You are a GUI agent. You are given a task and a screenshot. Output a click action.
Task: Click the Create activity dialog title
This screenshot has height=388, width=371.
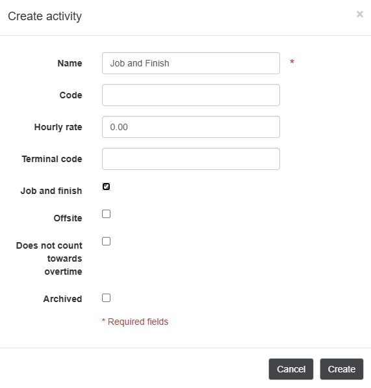(x=45, y=16)
